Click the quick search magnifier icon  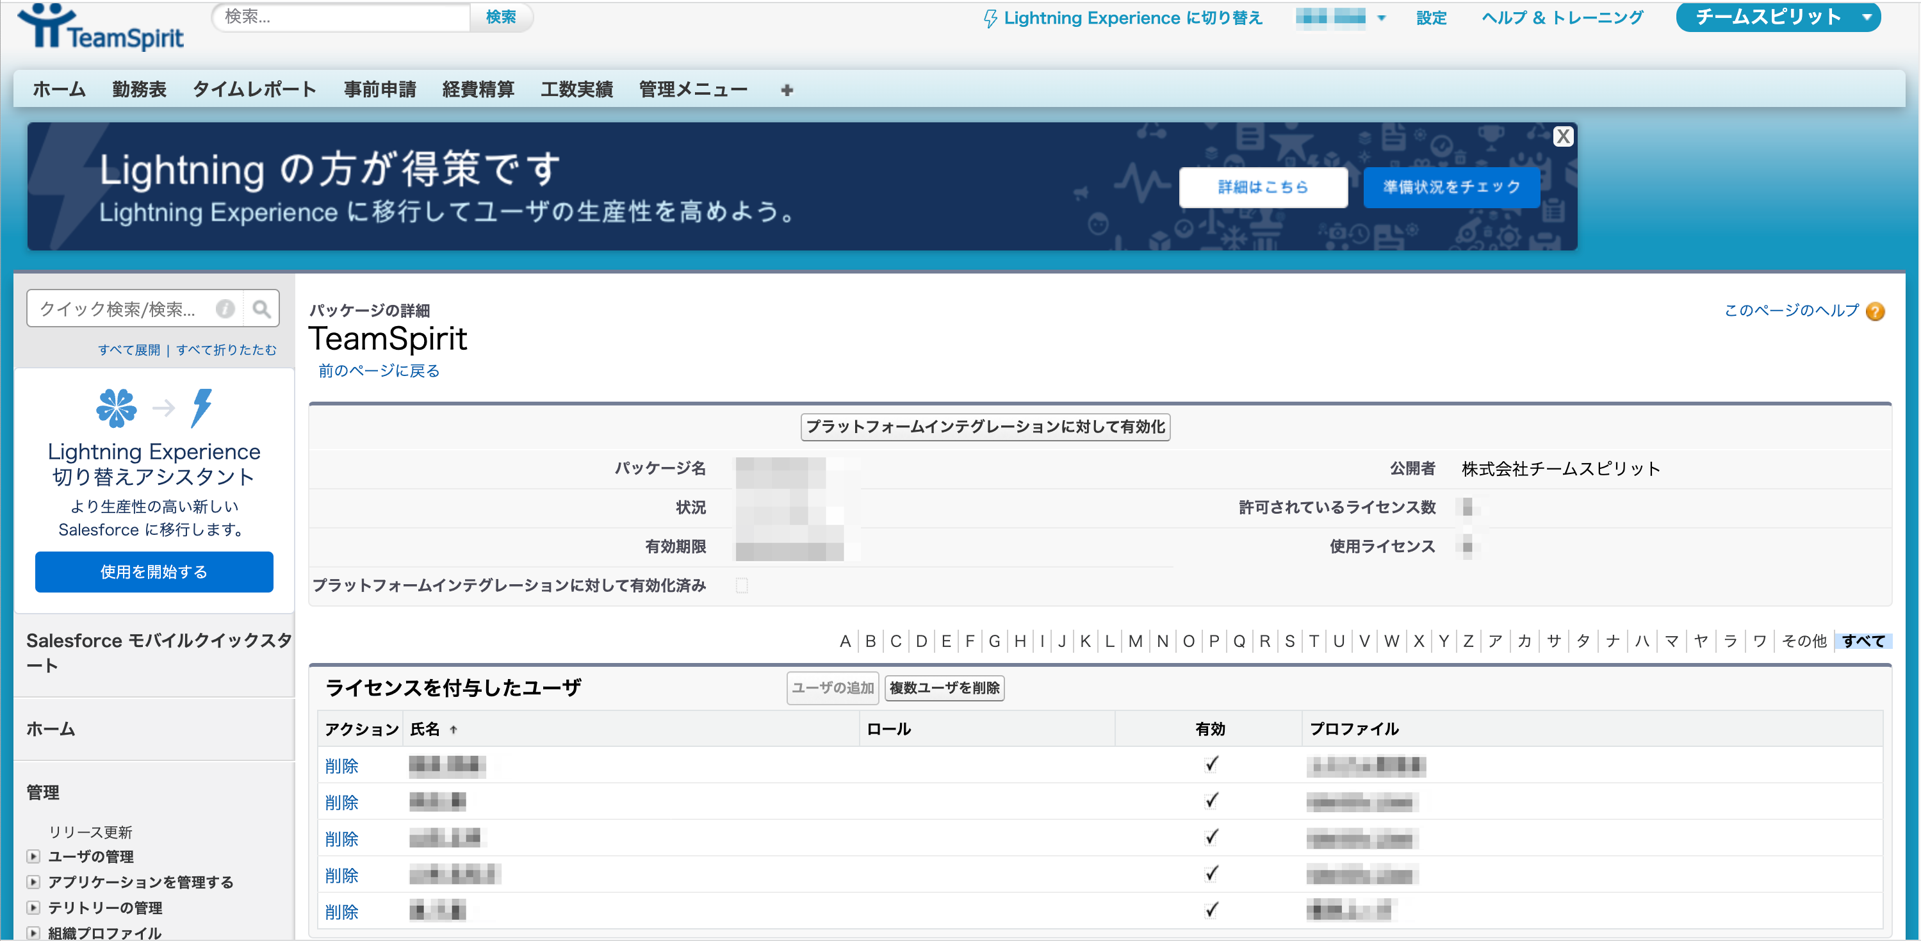coord(261,309)
